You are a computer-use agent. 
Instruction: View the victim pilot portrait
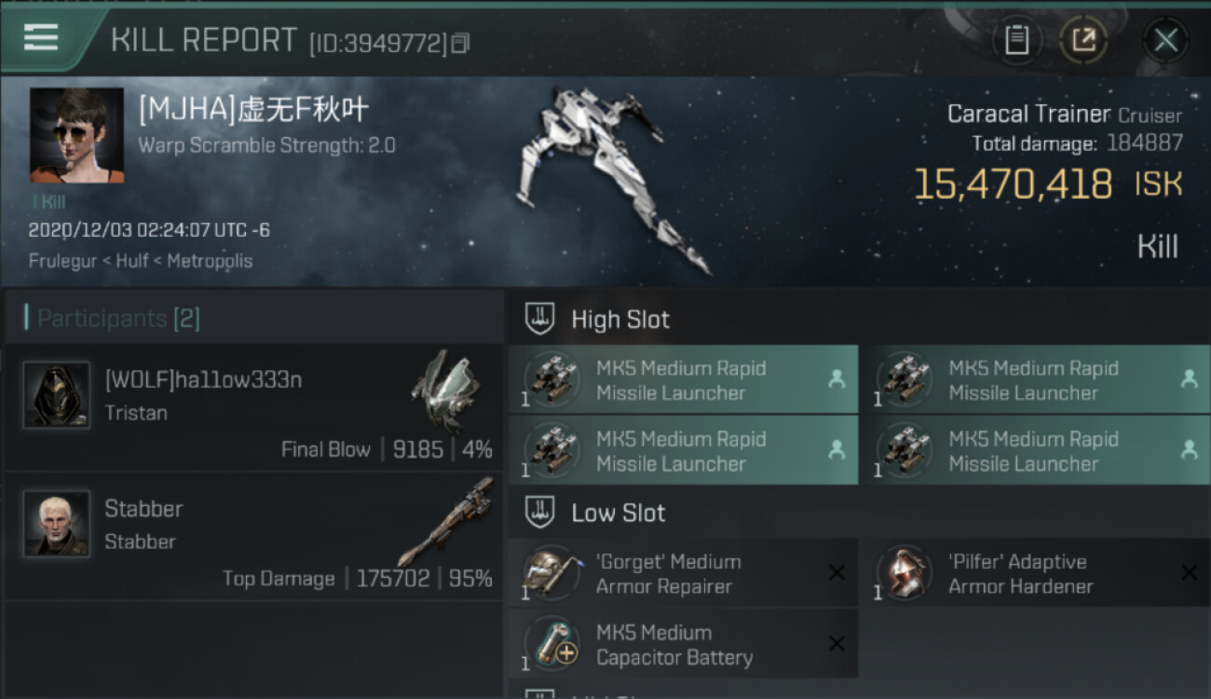[76, 135]
